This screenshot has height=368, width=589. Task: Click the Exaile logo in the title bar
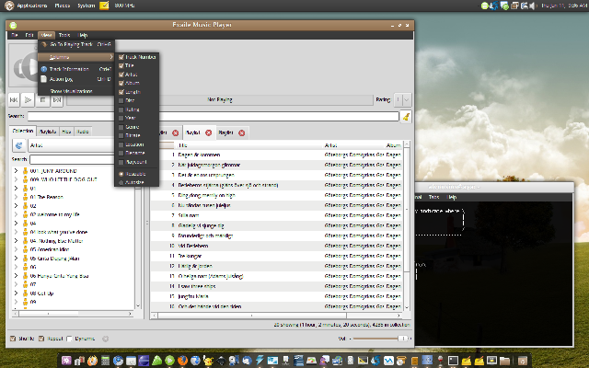[x=13, y=26]
